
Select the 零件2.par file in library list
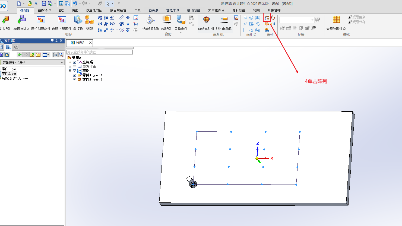9,74
